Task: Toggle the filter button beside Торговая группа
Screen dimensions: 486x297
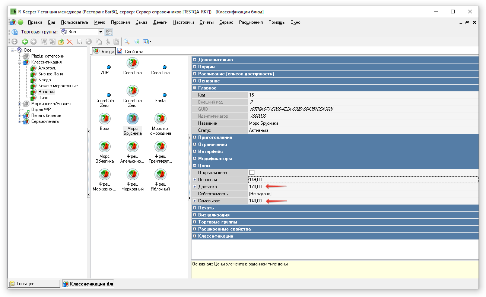Action: point(109,32)
